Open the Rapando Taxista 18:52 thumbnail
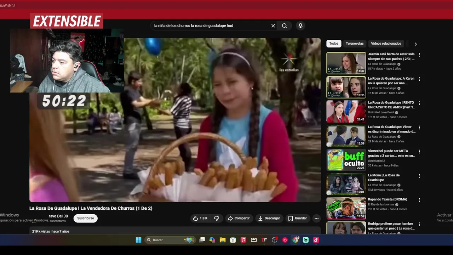Screen dimensions: 453x255 pyautogui.click(x=346, y=208)
